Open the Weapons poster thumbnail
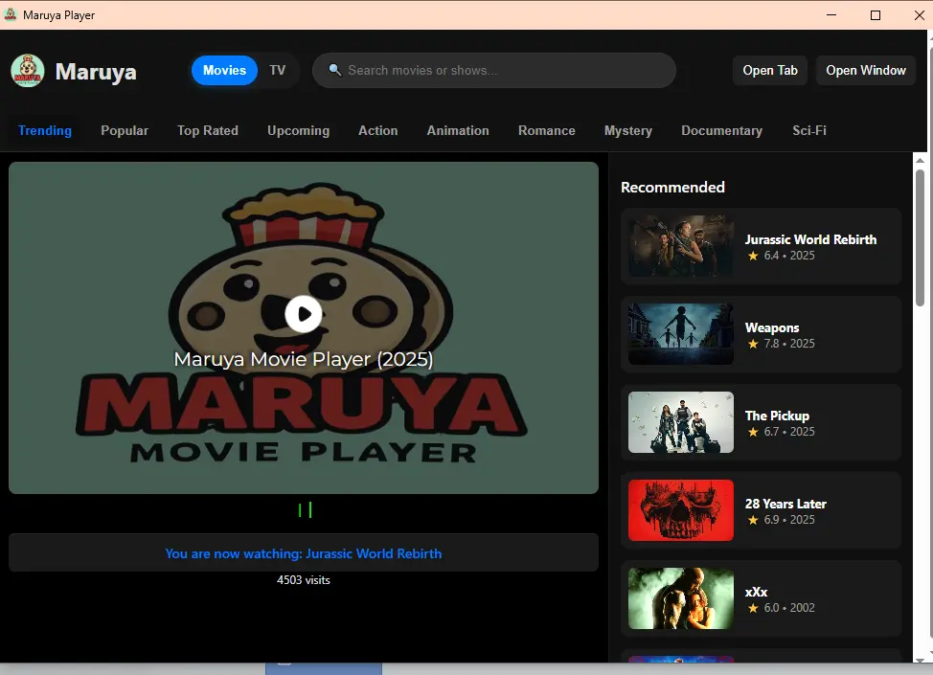 click(x=681, y=334)
